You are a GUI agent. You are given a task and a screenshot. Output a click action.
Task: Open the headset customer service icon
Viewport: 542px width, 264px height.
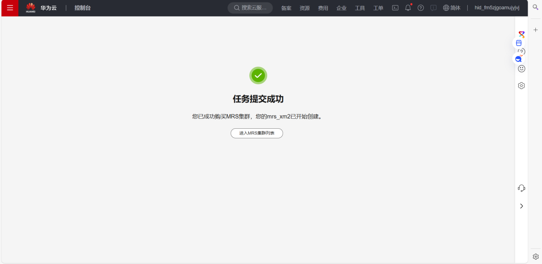coord(521,188)
